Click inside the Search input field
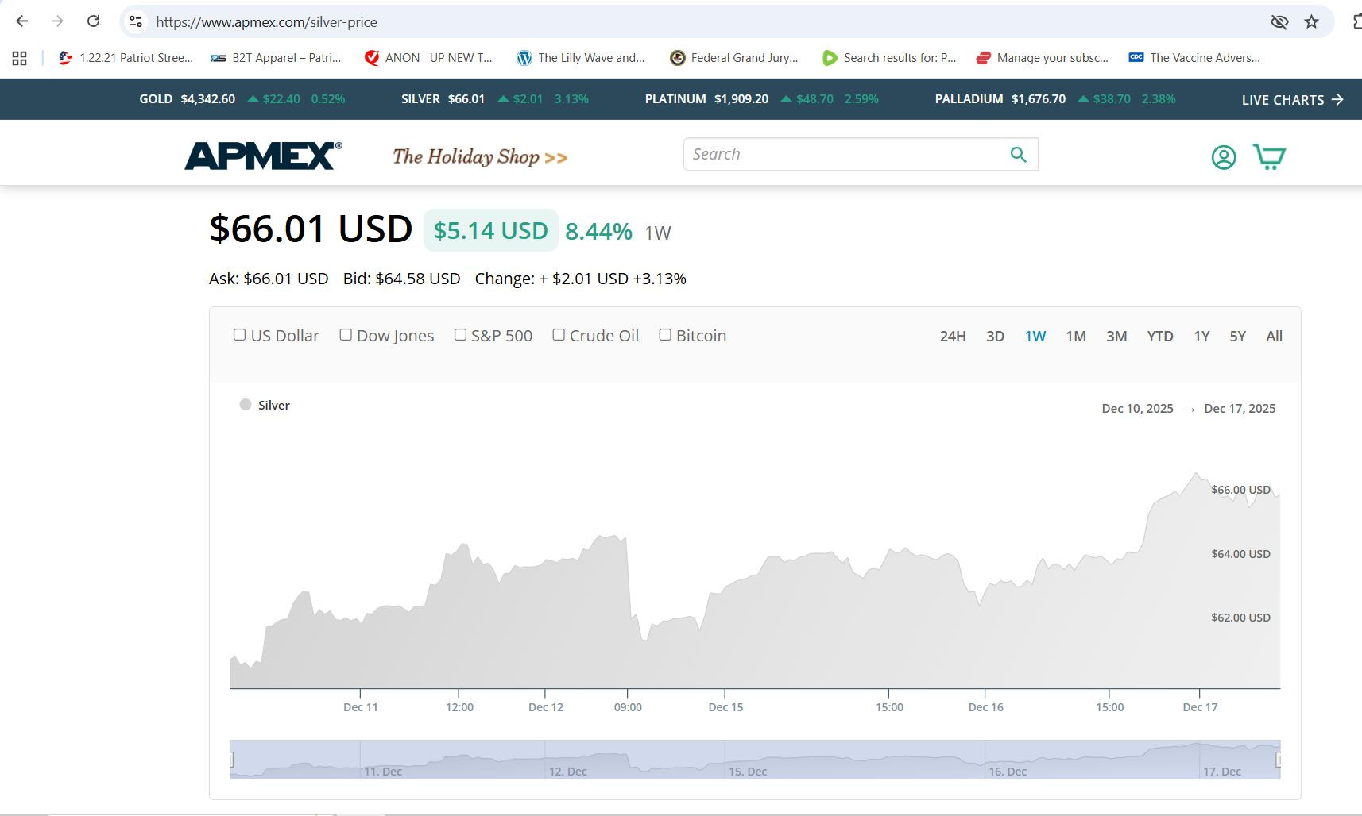This screenshot has height=816, width=1362. click(x=842, y=154)
